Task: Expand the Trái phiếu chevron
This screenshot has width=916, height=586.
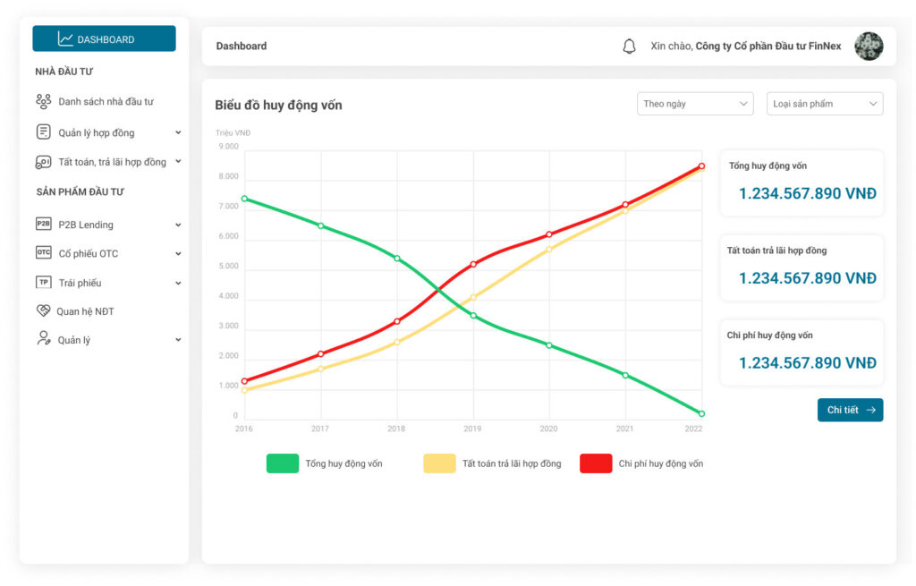Action: coord(178,284)
